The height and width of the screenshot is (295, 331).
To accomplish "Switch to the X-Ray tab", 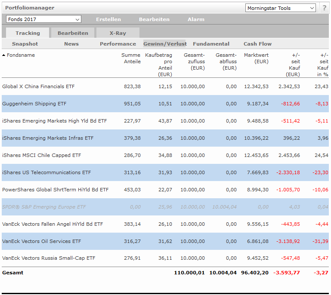I will (x=118, y=33).
